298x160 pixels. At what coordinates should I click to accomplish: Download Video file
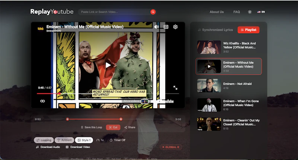coord(78,147)
